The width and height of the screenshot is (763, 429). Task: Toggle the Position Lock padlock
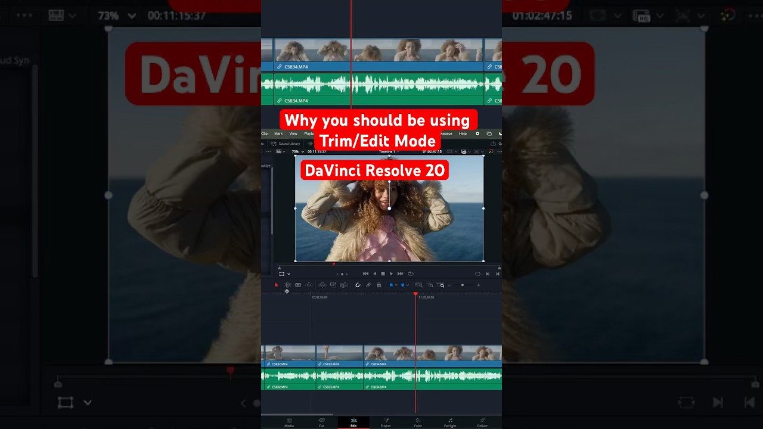click(x=379, y=285)
